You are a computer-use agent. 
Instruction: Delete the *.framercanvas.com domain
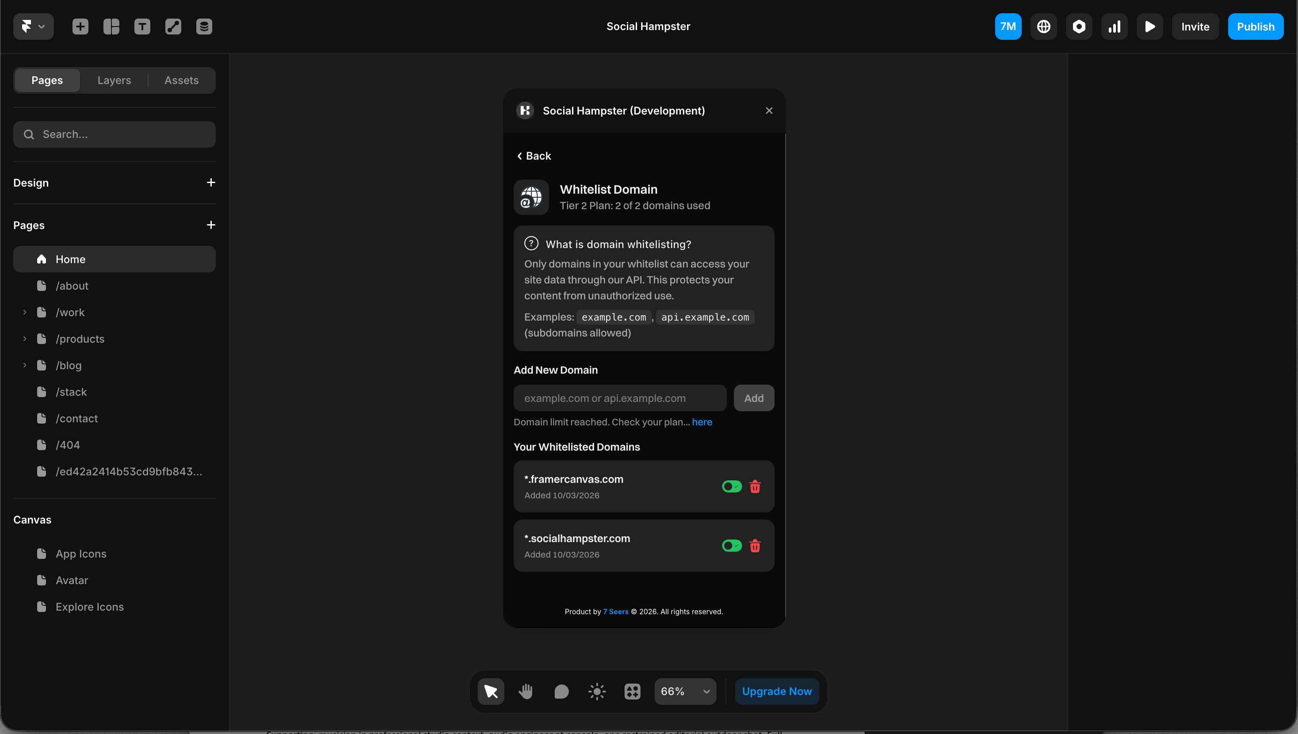[755, 486]
